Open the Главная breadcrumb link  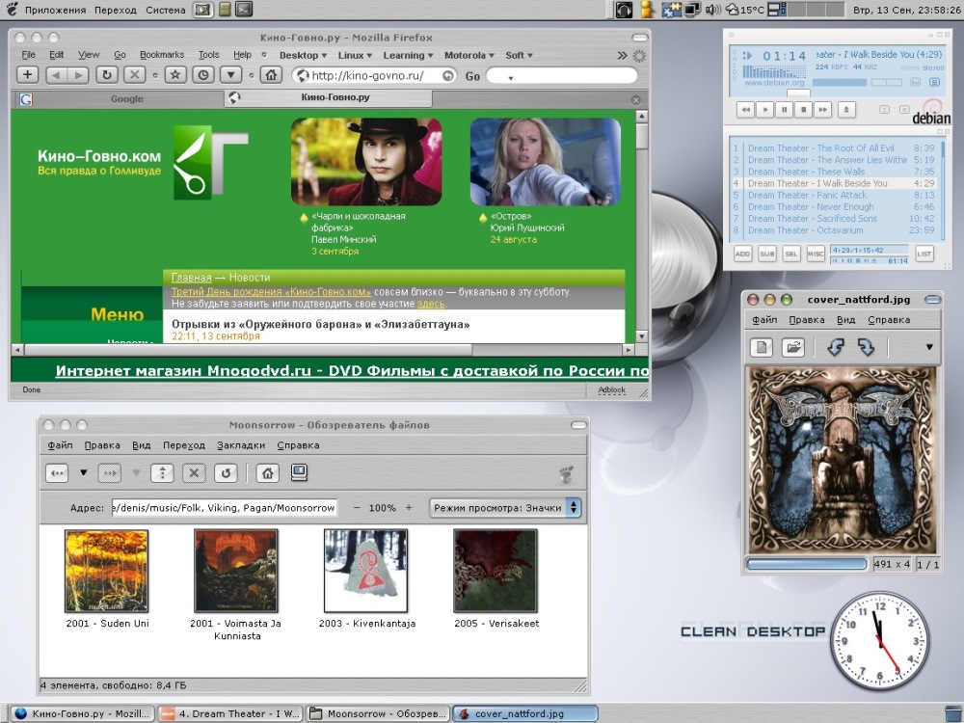tap(191, 278)
